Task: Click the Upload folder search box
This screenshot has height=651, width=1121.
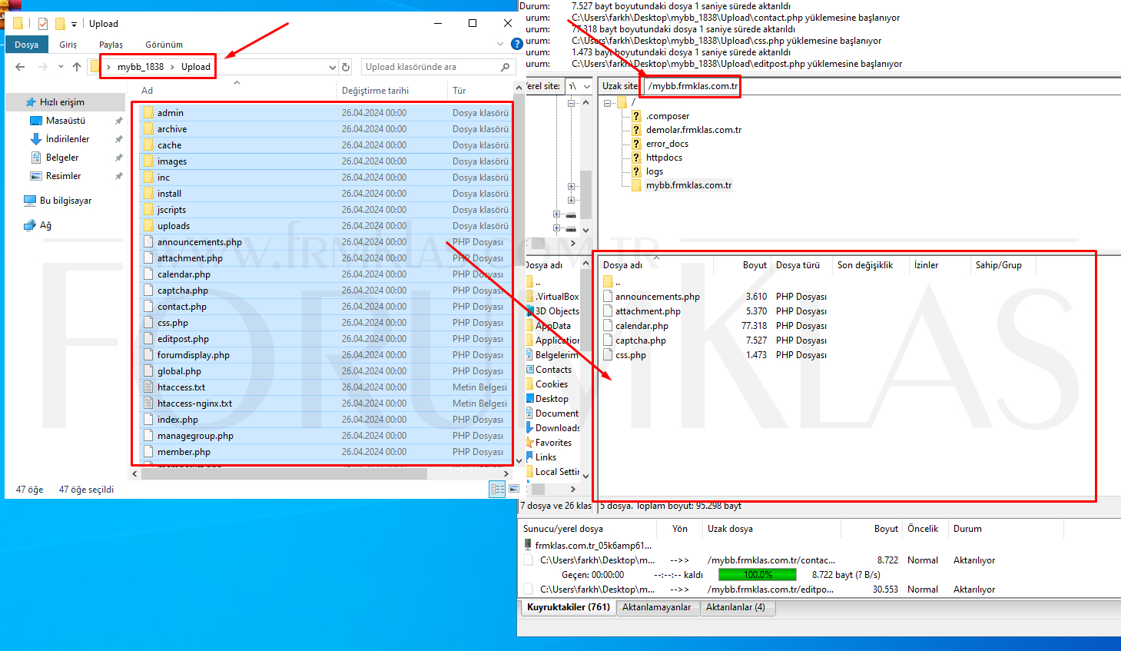Action: click(x=430, y=67)
